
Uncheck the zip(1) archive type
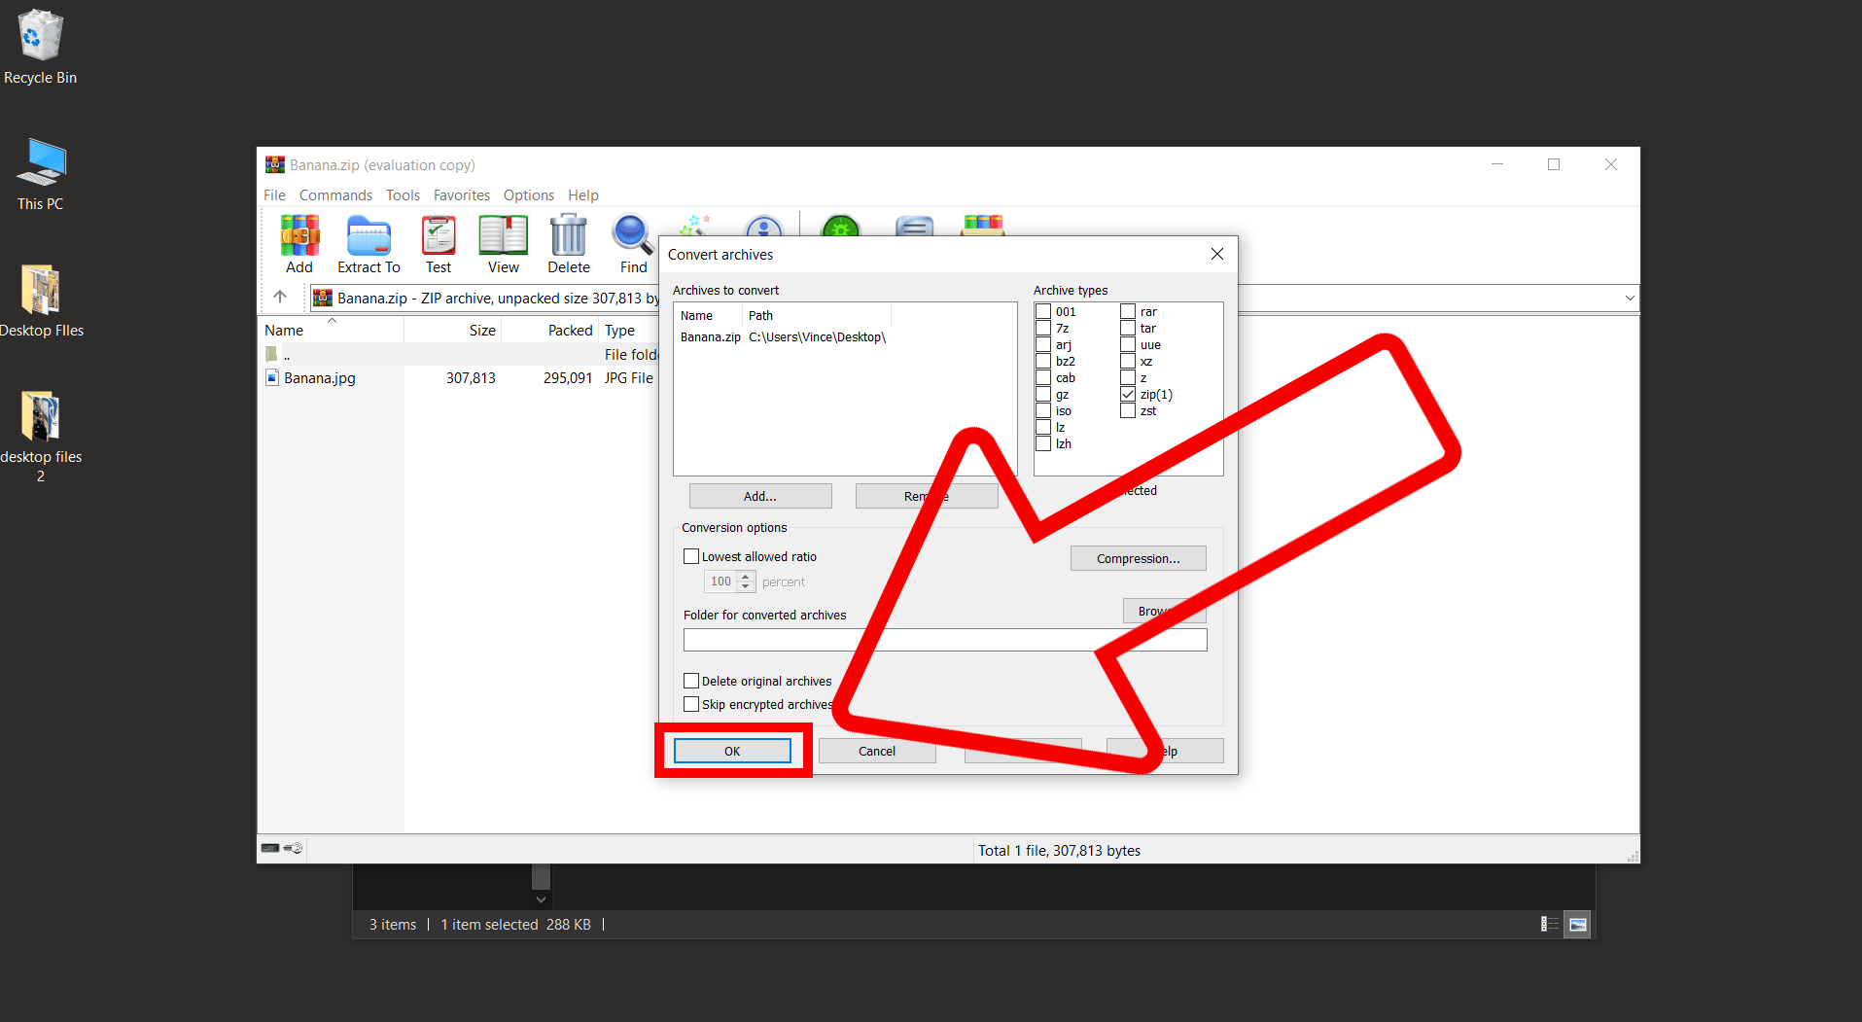point(1127,394)
